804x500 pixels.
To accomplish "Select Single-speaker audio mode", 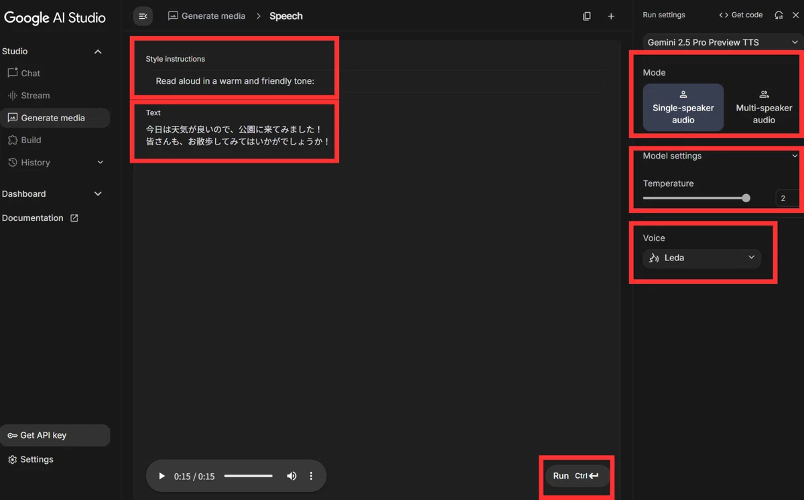I will (x=683, y=107).
